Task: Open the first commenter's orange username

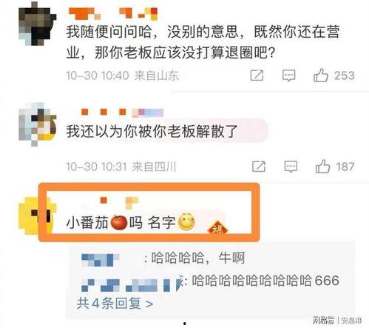Action: click(x=113, y=13)
